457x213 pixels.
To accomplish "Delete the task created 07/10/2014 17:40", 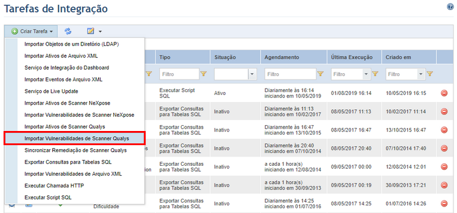I will 444,148.
